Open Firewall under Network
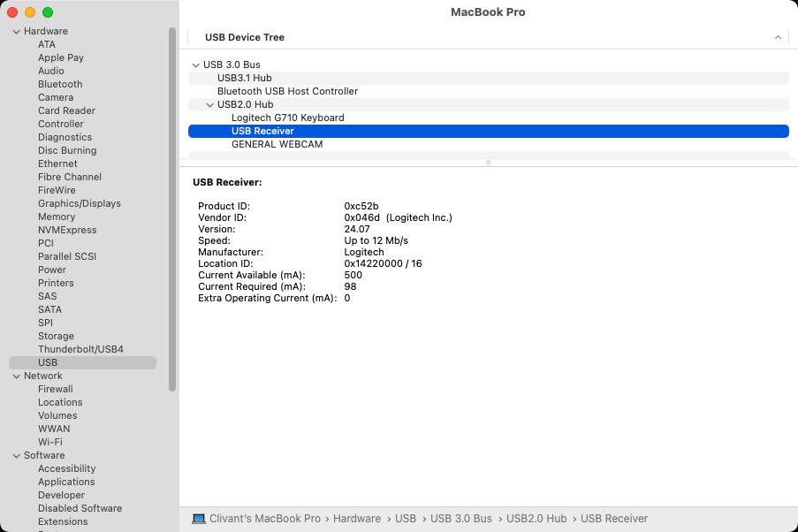 [55, 389]
